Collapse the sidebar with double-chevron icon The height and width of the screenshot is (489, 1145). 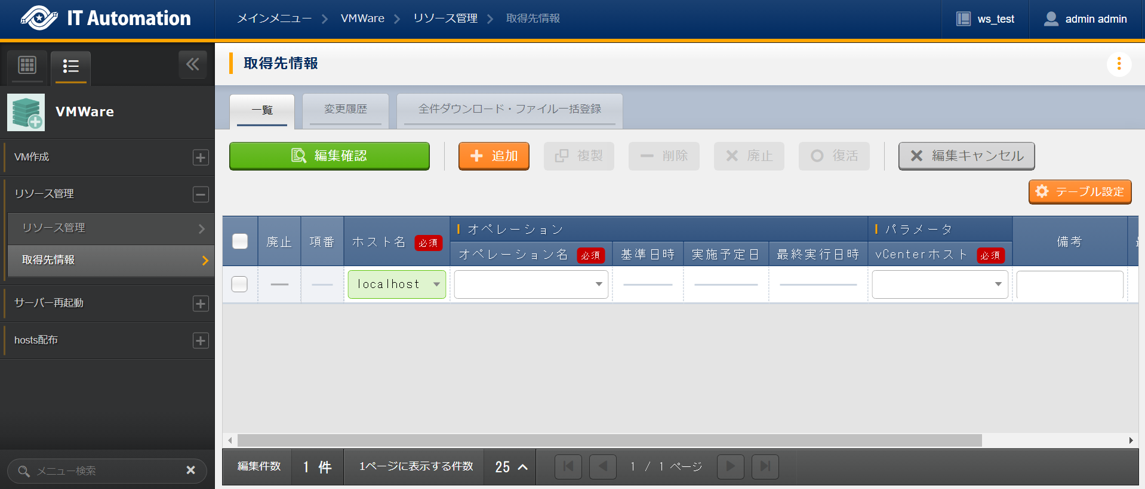pos(192,64)
